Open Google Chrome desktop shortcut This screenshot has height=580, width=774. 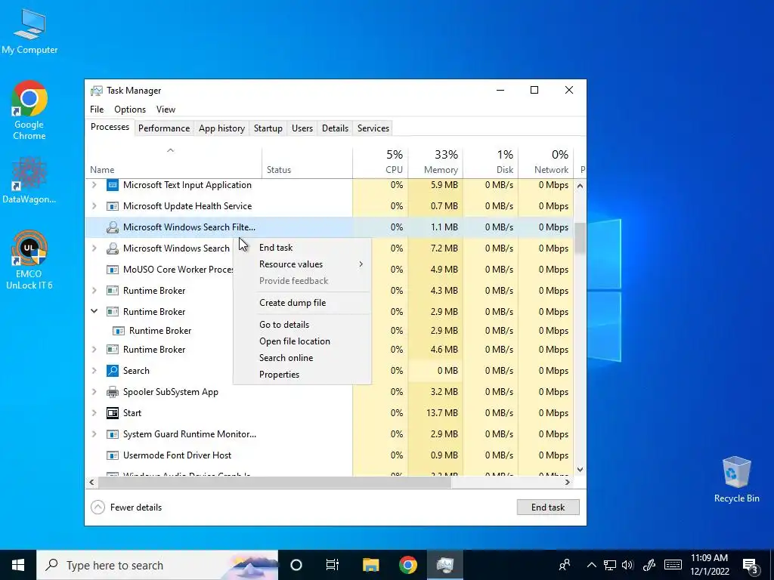(x=29, y=110)
